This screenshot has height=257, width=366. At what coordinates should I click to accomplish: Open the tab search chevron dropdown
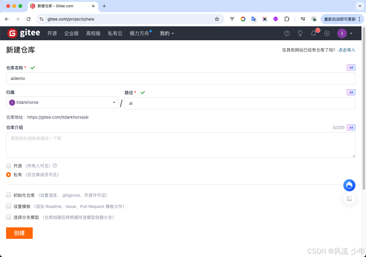(x=360, y=6)
